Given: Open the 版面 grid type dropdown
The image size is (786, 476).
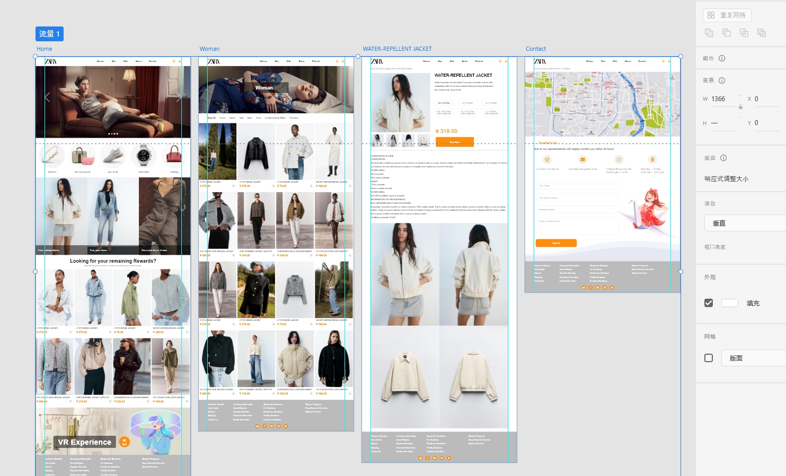Looking at the screenshot, I should coord(753,358).
